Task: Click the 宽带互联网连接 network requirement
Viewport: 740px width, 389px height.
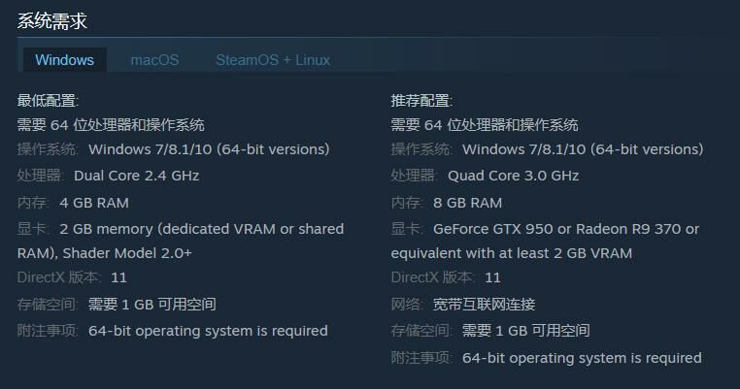Action: (x=485, y=305)
